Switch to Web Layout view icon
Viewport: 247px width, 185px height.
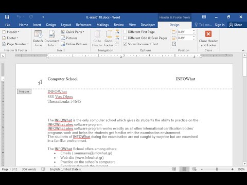tap(195, 169)
